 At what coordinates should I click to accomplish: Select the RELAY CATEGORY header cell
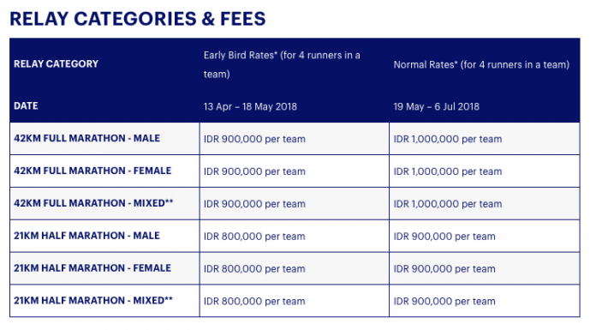pos(57,64)
